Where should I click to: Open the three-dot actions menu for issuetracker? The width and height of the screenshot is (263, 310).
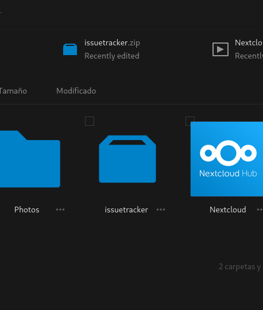[x=161, y=210]
